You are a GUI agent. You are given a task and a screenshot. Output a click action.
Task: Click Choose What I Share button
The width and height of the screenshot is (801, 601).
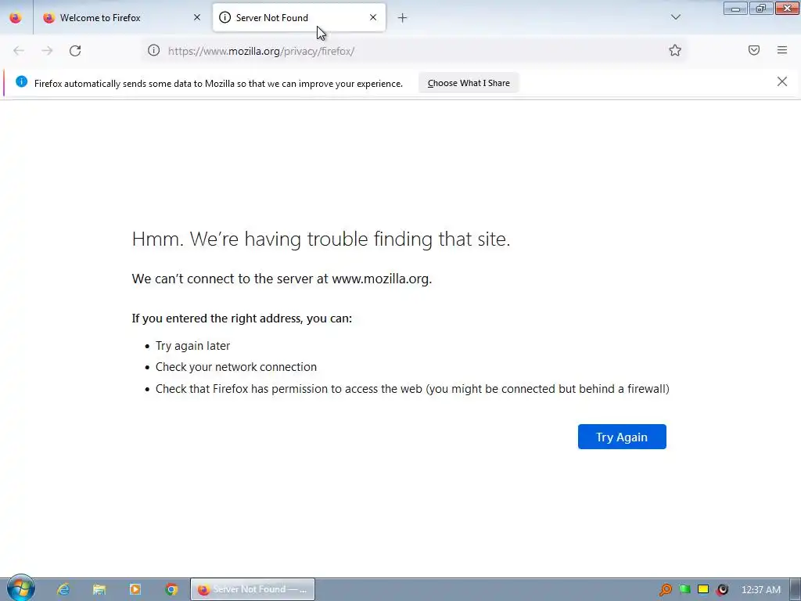coord(469,83)
